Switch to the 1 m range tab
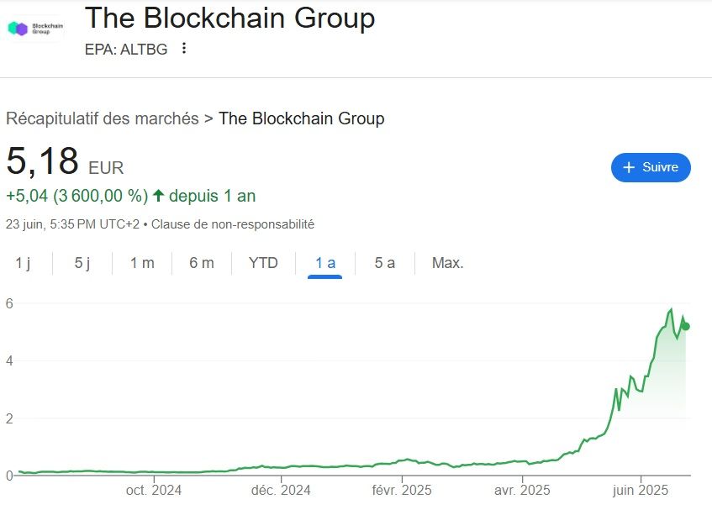The width and height of the screenshot is (712, 510). 142,263
